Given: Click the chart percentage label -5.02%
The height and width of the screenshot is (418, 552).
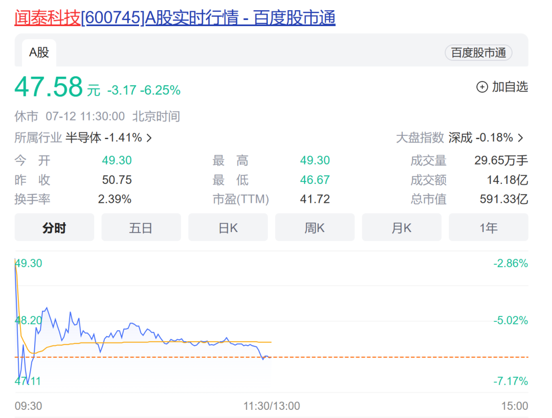Looking at the screenshot, I should [x=511, y=320].
